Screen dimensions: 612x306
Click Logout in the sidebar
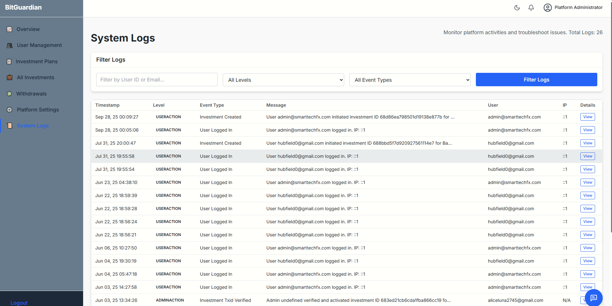[x=19, y=303]
